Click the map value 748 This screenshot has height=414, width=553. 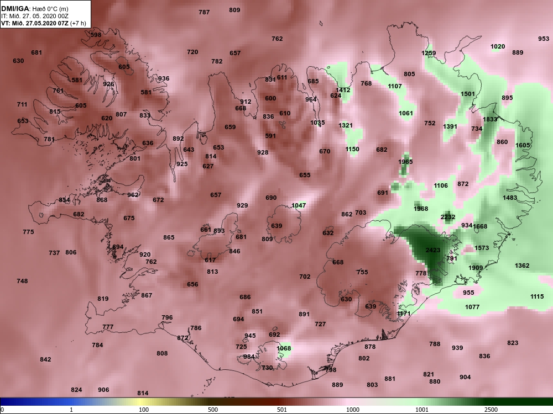coord(22,281)
